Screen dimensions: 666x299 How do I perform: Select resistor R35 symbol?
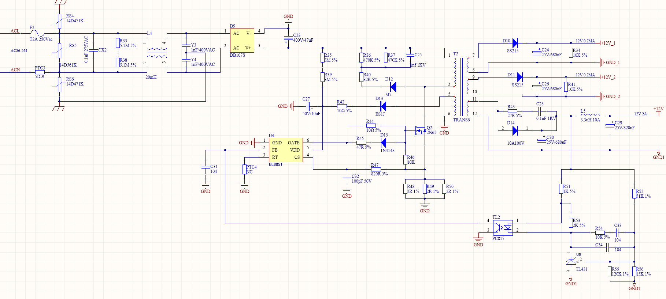[322, 58]
